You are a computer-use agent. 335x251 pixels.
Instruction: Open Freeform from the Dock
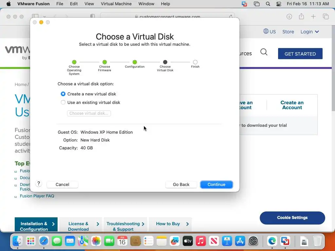pyautogui.click(x=175, y=241)
